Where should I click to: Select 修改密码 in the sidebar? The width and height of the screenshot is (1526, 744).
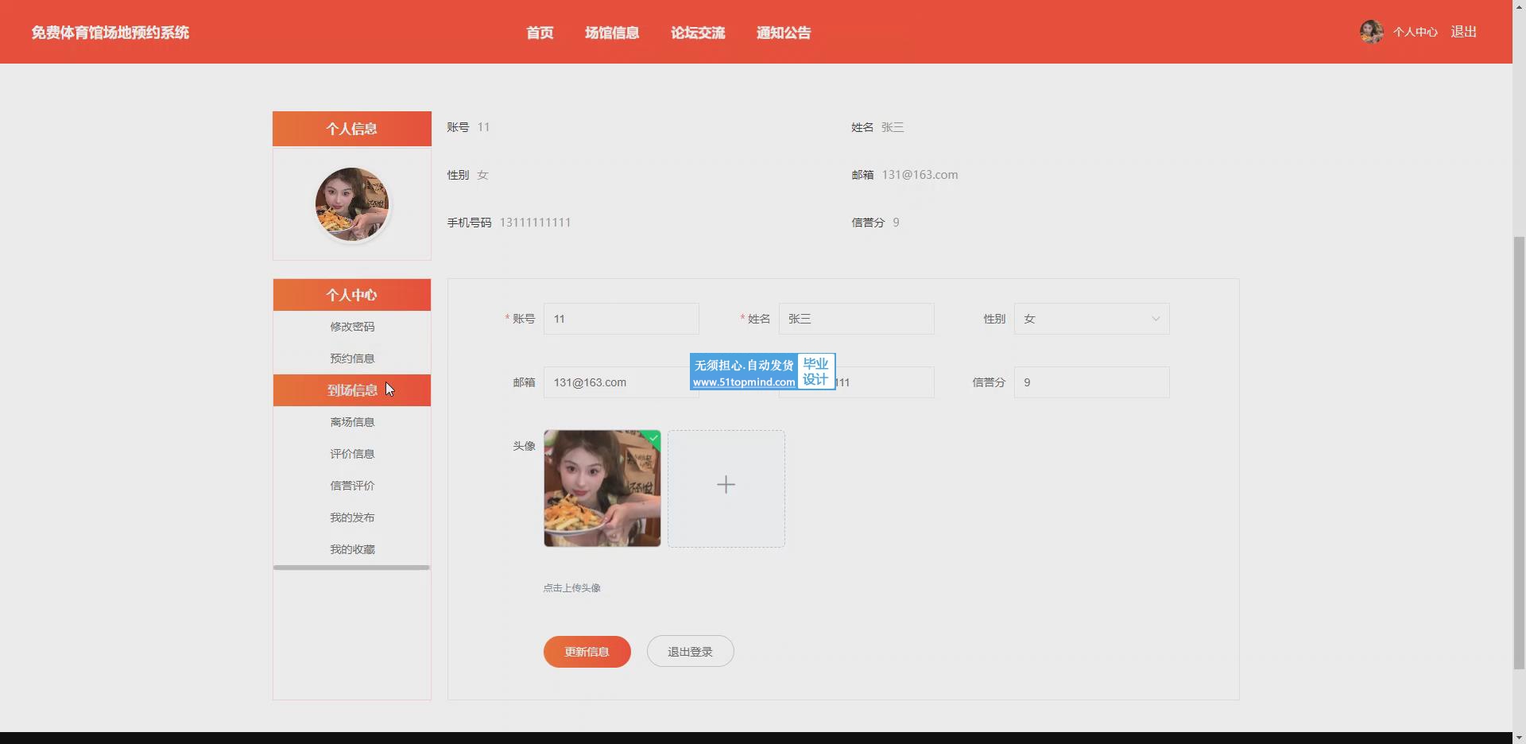coord(352,327)
